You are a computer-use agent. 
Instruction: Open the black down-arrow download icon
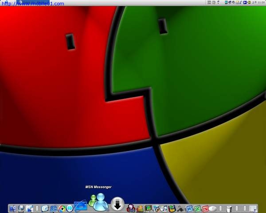click(x=117, y=204)
